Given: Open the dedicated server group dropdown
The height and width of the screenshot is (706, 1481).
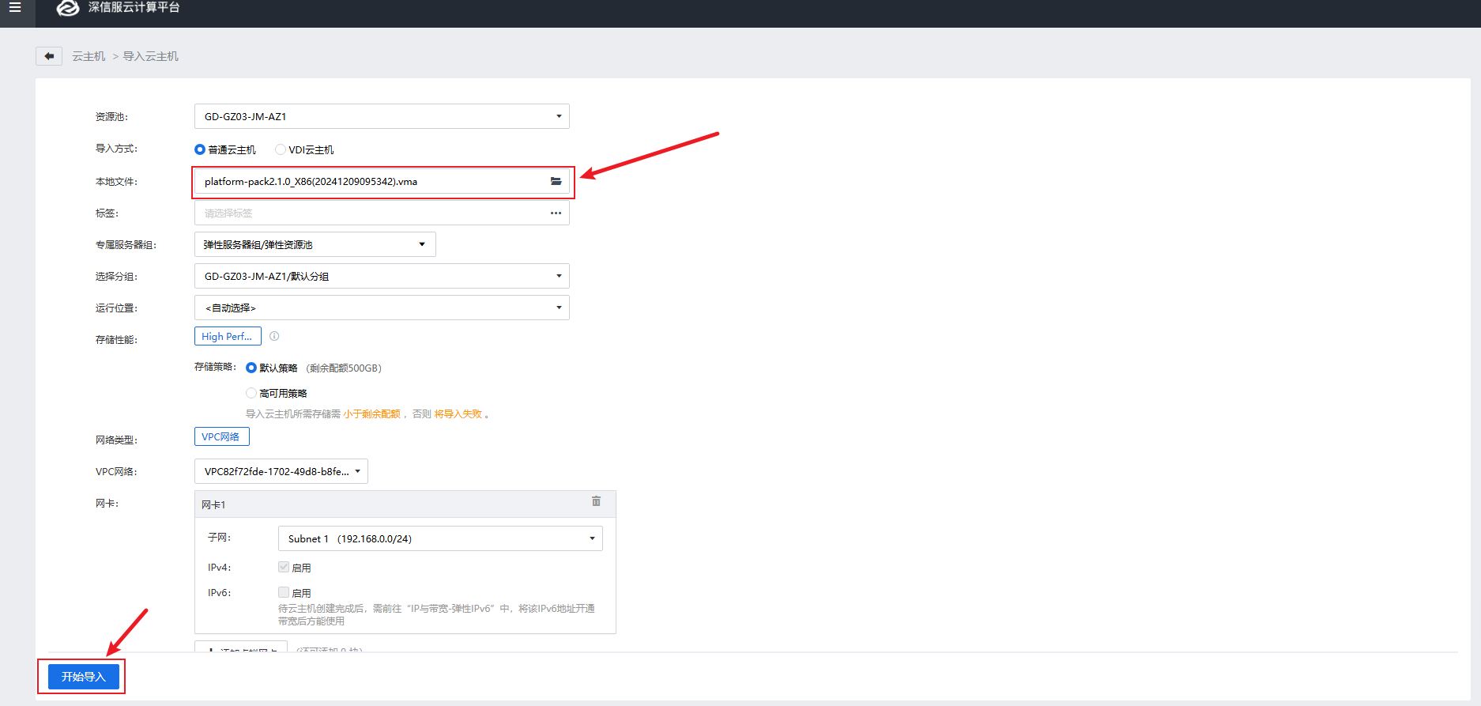Looking at the screenshot, I should coord(315,244).
